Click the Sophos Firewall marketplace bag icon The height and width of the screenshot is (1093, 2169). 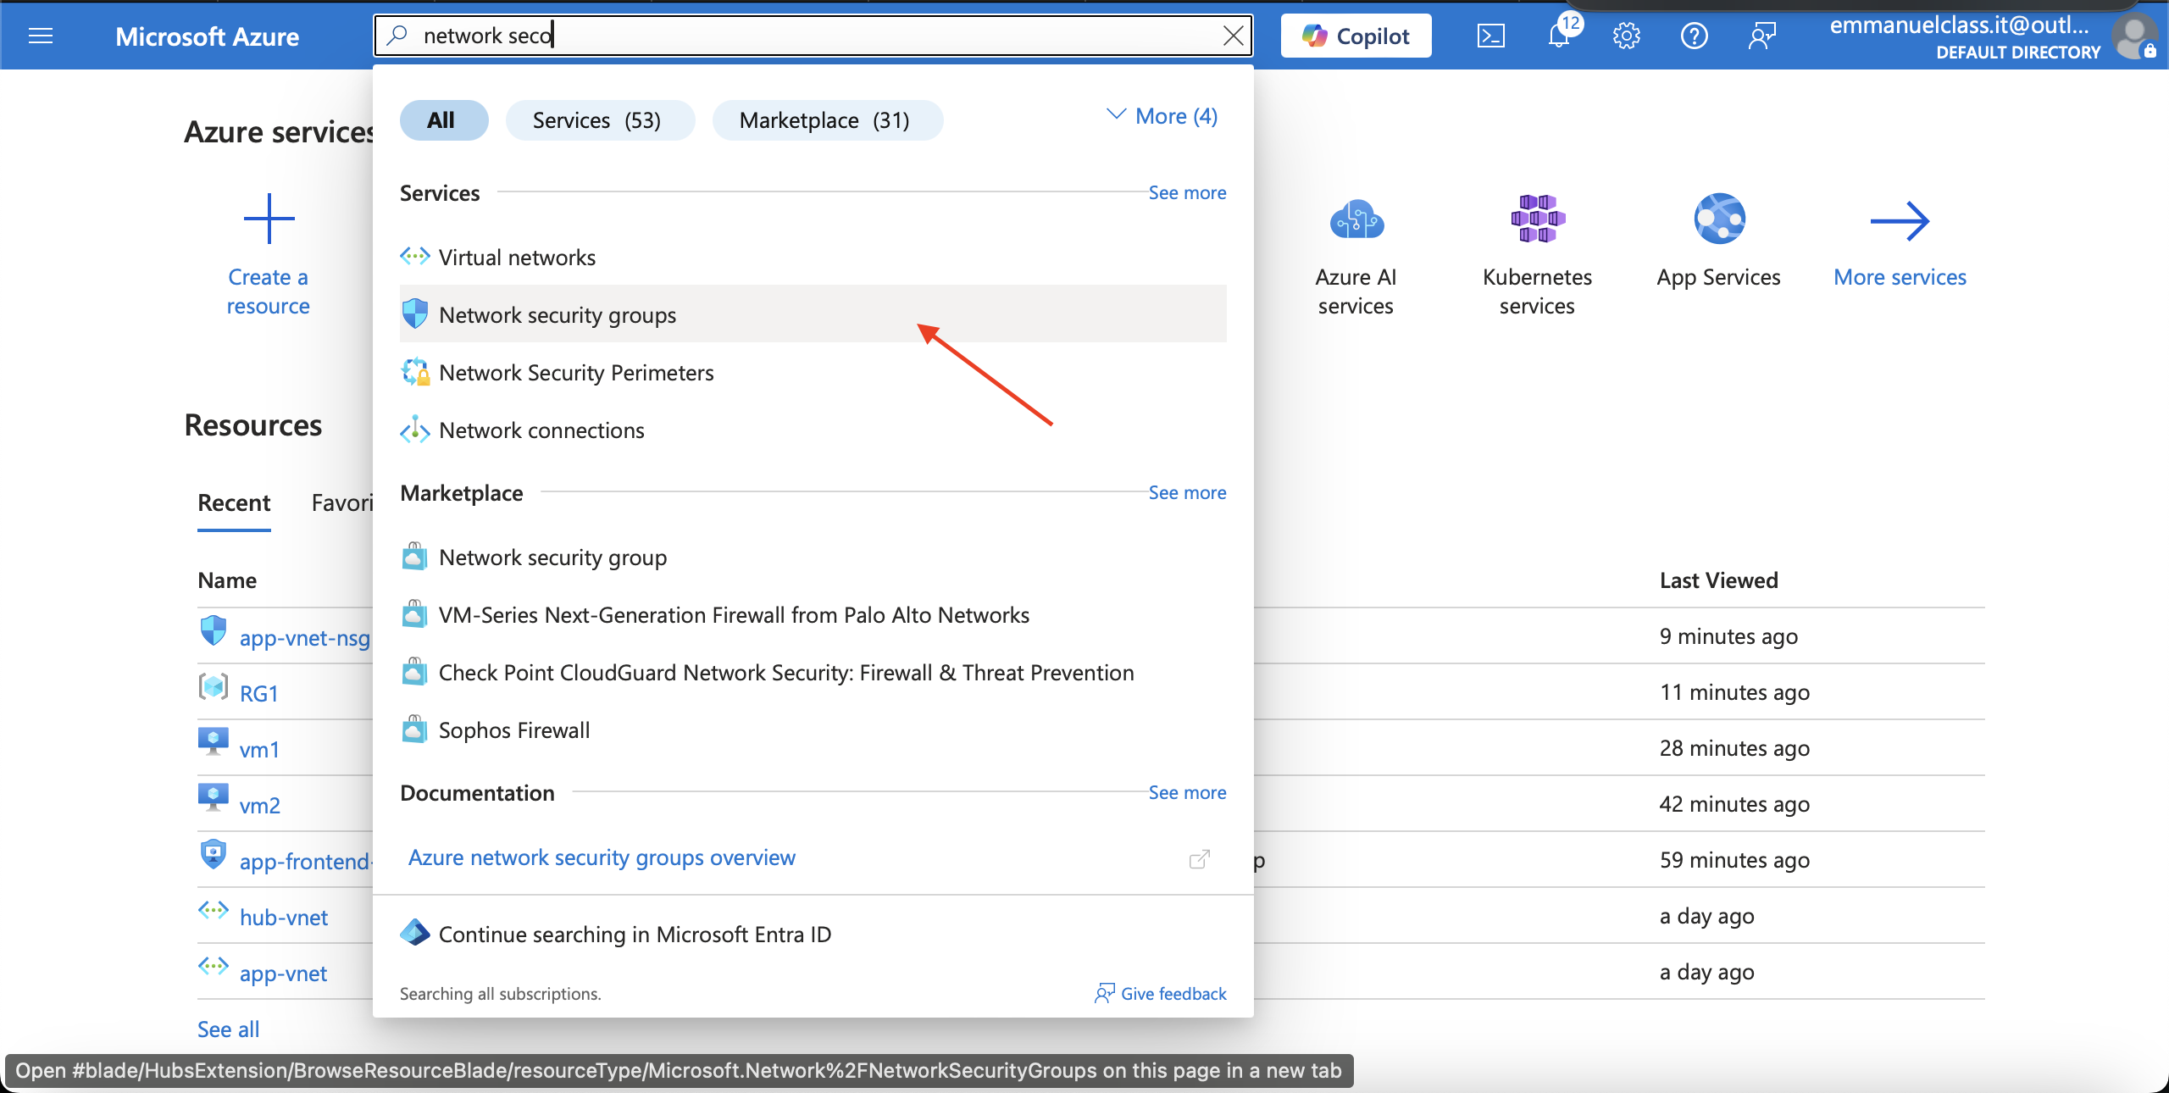pyautogui.click(x=414, y=729)
